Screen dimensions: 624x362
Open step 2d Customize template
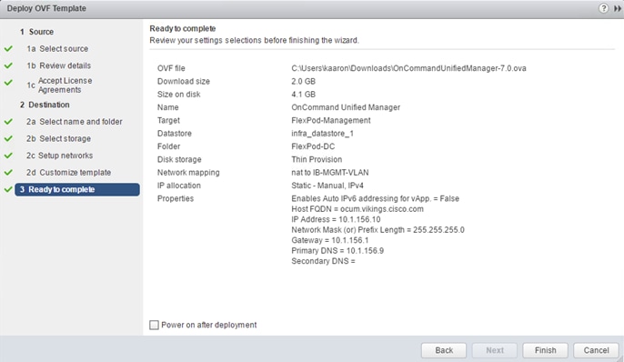(x=69, y=172)
